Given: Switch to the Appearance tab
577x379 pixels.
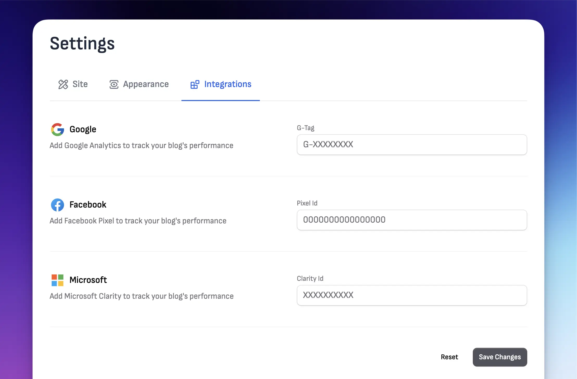Looking at the screenshot, I should pyautogui.click(x=139, y=84).
